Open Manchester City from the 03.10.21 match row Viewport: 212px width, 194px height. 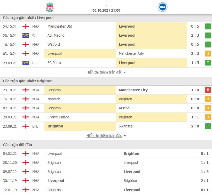131,54
